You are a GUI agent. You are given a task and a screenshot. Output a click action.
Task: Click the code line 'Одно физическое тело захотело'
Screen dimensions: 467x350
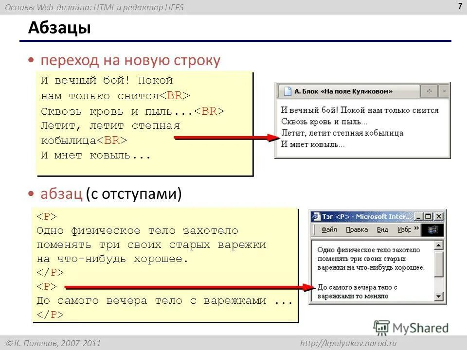[137, 230]
